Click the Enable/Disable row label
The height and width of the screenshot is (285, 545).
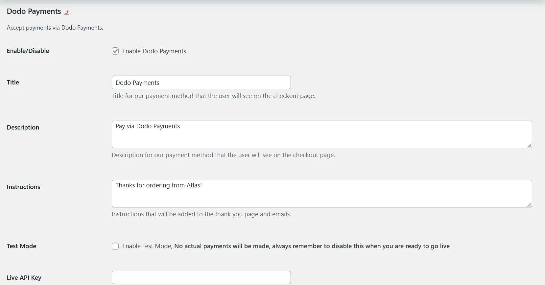coord(28,51)
